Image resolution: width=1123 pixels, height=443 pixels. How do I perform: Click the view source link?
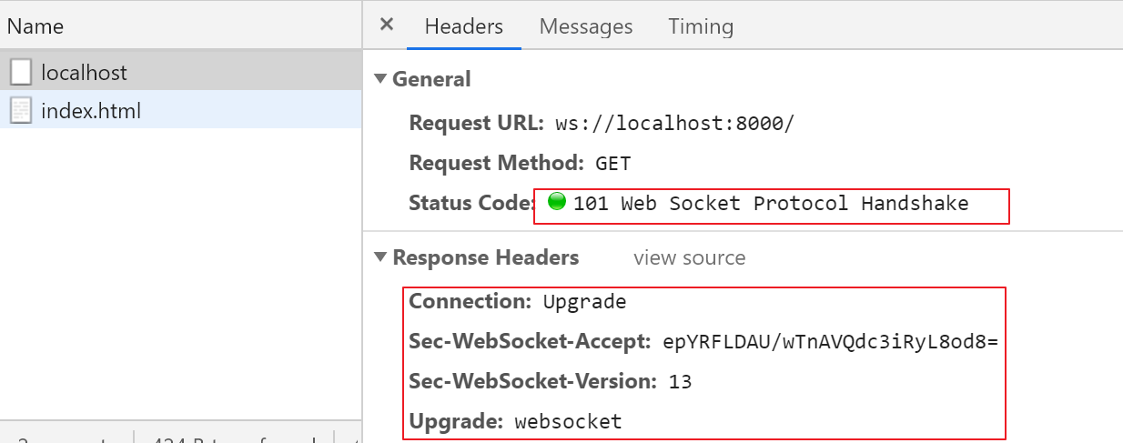(x=689, y=257)
